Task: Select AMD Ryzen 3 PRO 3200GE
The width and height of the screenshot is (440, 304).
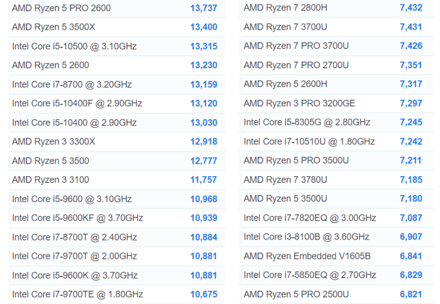Action: point(299,104)
